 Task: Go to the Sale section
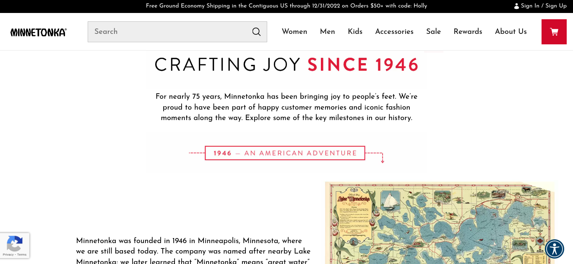click(x=433, y=32)
